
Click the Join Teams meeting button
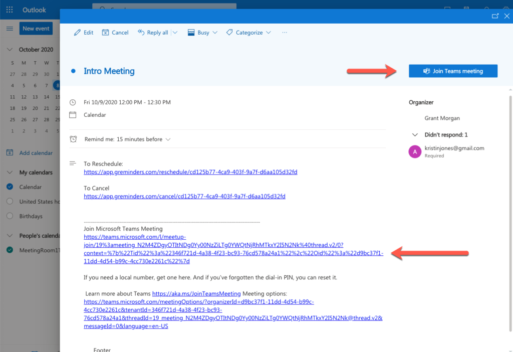point(453,71)
